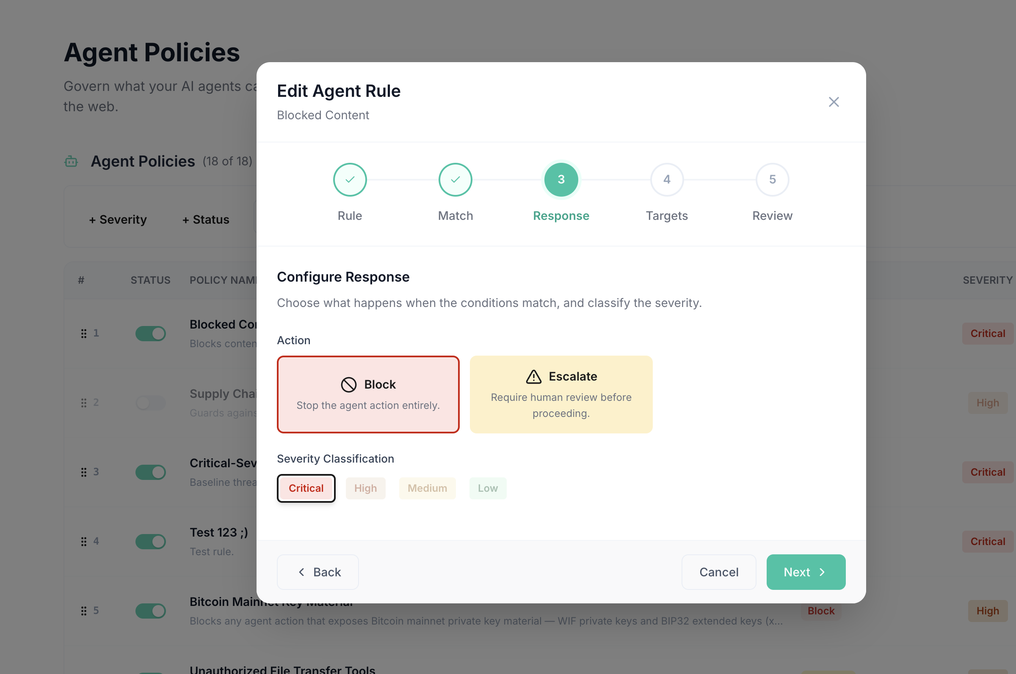The image size is (1016, 674).
Task: Click the Agent Policies robot icon
Action: click(x=71, y=162)
